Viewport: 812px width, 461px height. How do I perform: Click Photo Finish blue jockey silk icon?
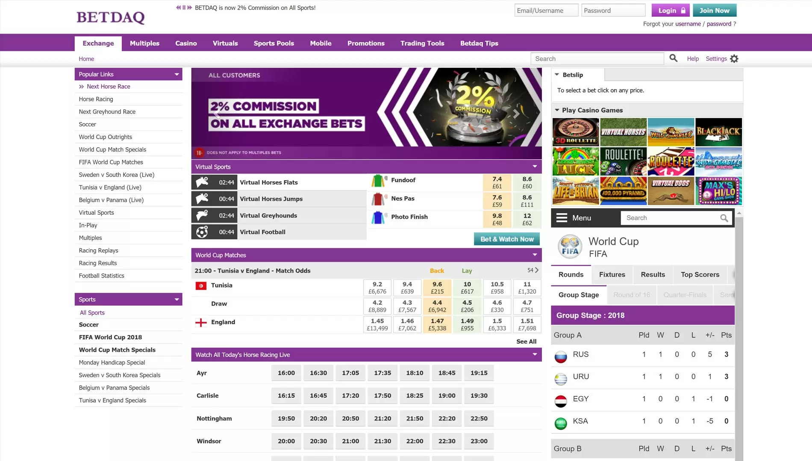378,217
